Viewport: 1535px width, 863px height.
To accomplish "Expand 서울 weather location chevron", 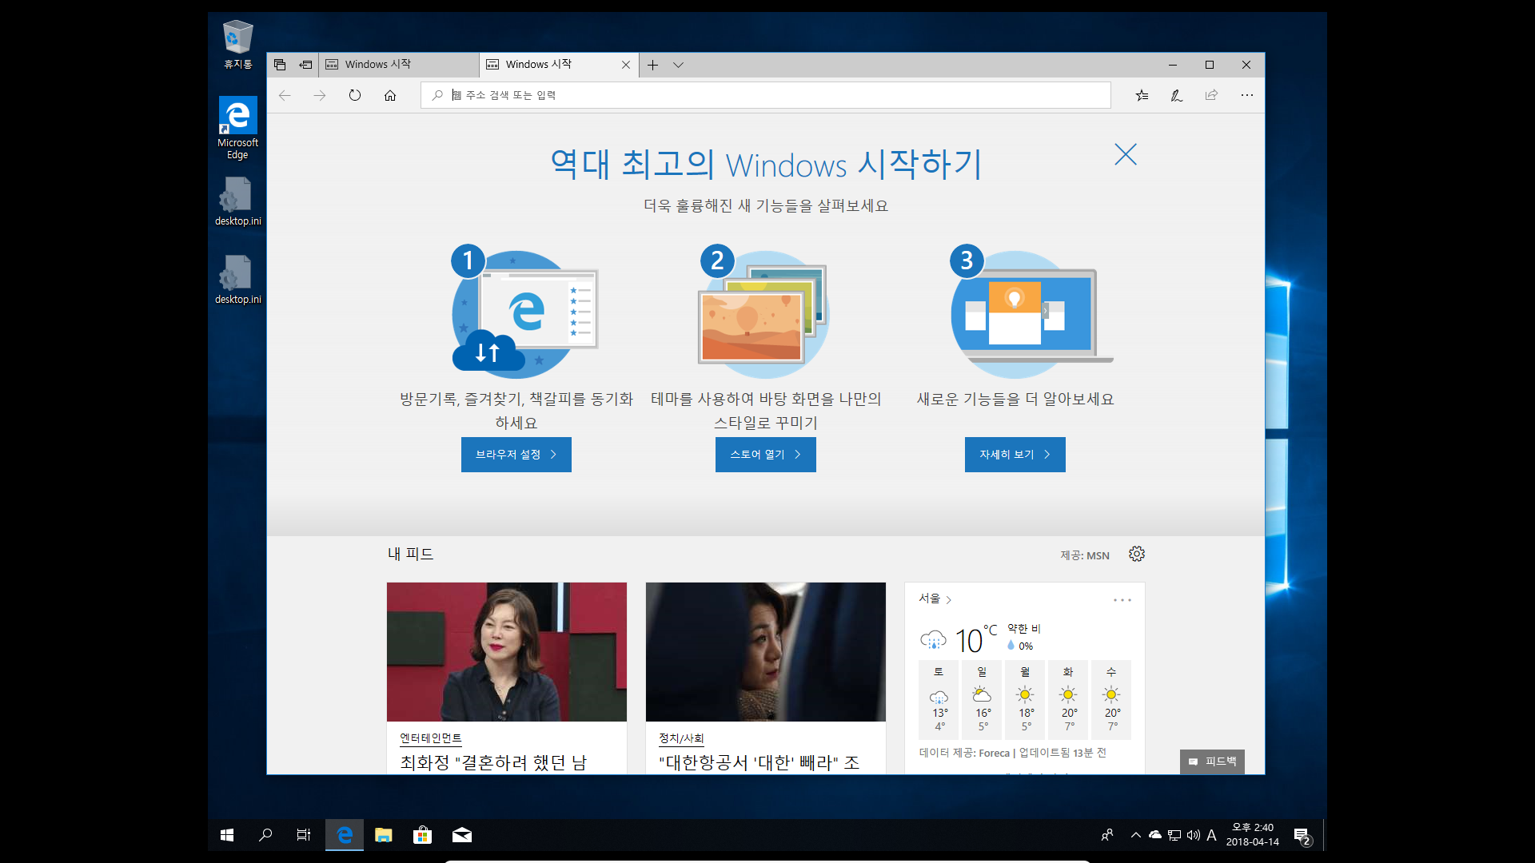I will 949,599.
